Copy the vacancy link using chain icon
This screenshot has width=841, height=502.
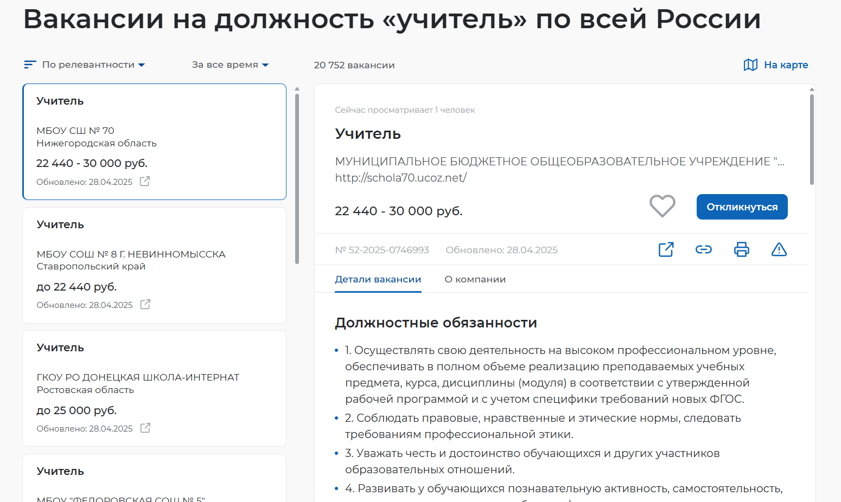[x=704, y=249]
